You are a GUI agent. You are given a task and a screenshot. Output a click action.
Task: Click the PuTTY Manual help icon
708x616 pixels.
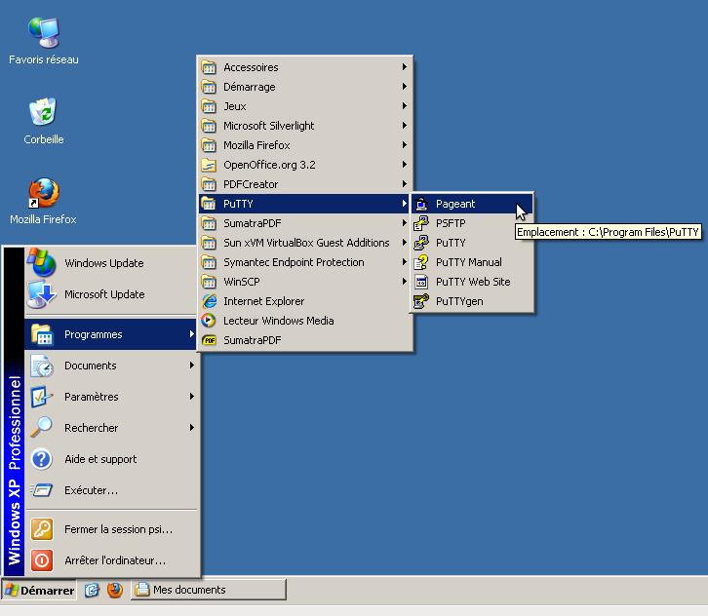(421, 262)
